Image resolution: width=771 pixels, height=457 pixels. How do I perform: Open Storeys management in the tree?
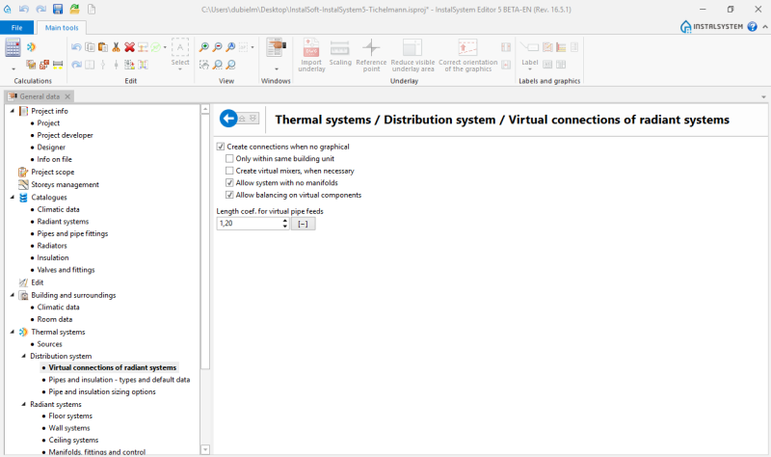tap(65, 184)
